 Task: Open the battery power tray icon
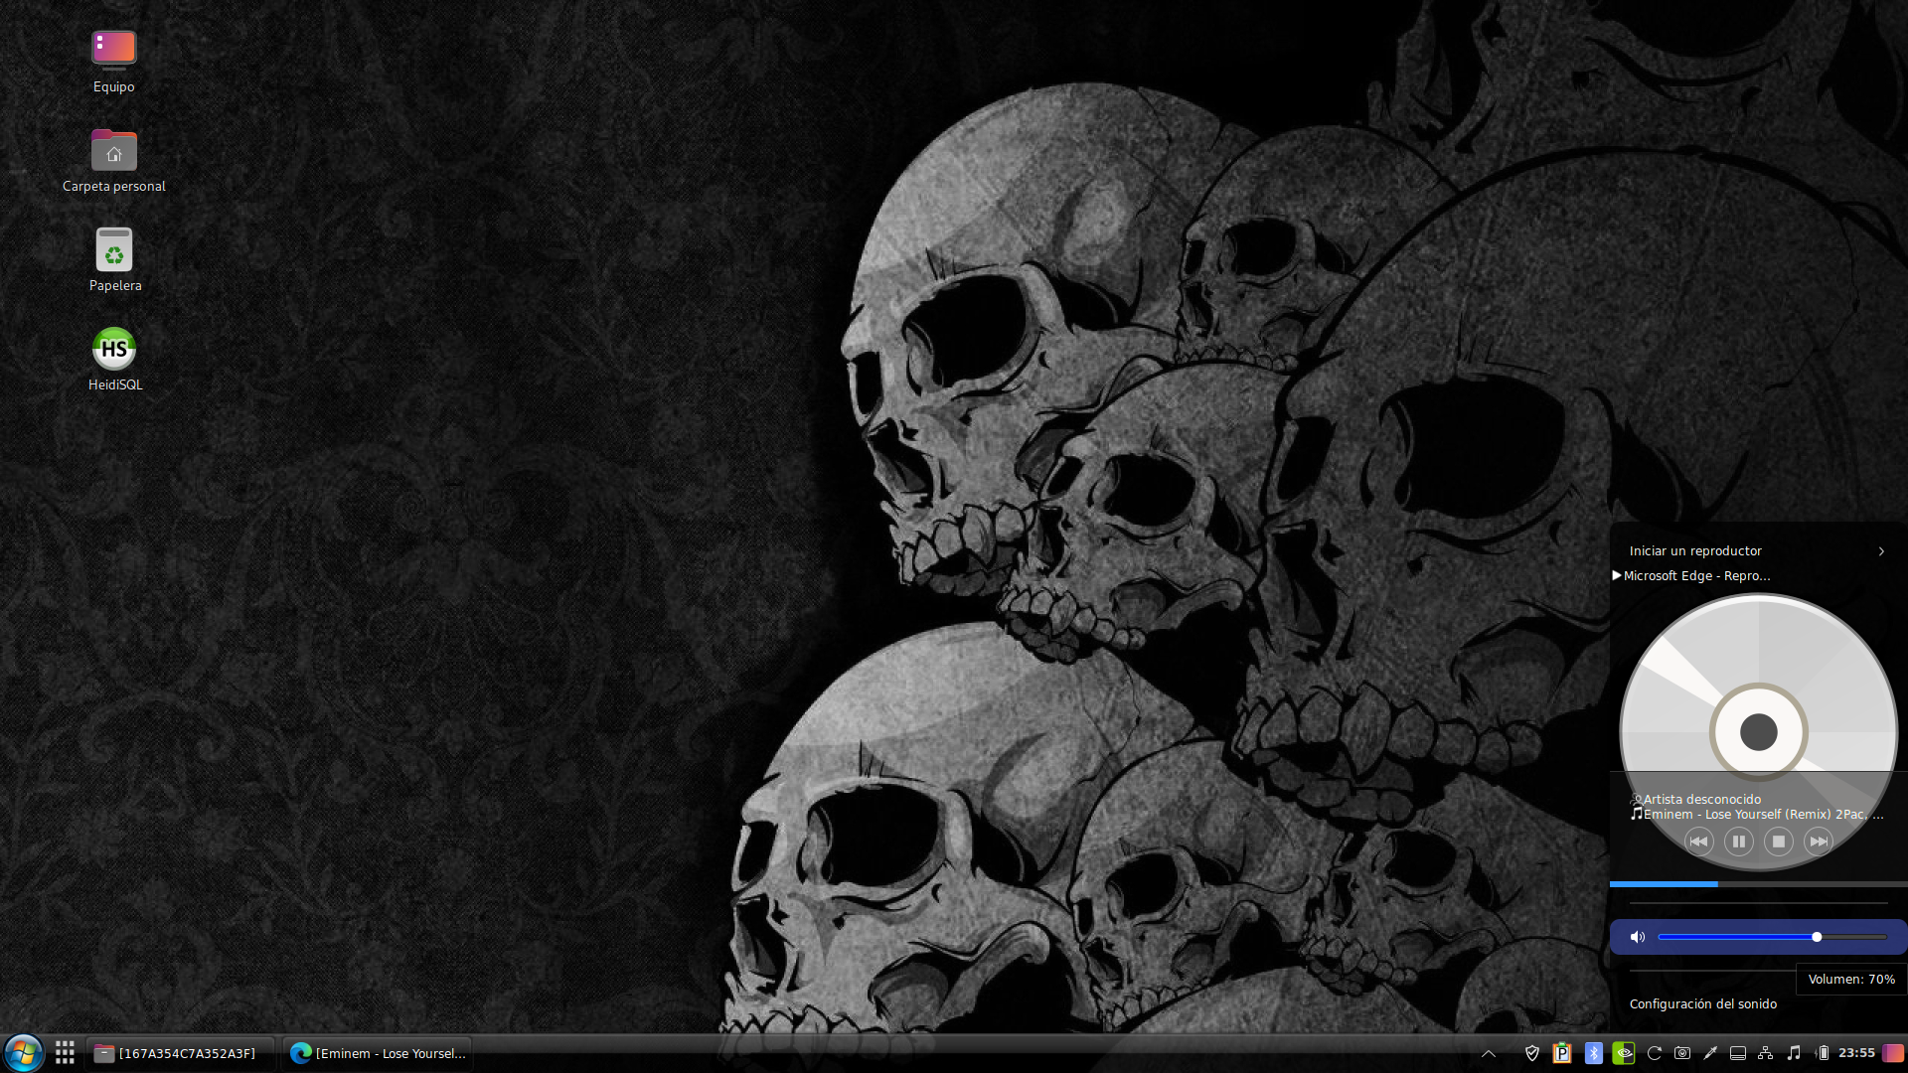point(1822,1053)
